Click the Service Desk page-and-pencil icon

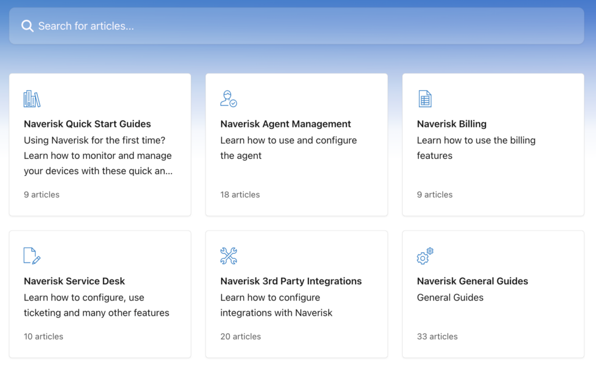click(32, 256)
